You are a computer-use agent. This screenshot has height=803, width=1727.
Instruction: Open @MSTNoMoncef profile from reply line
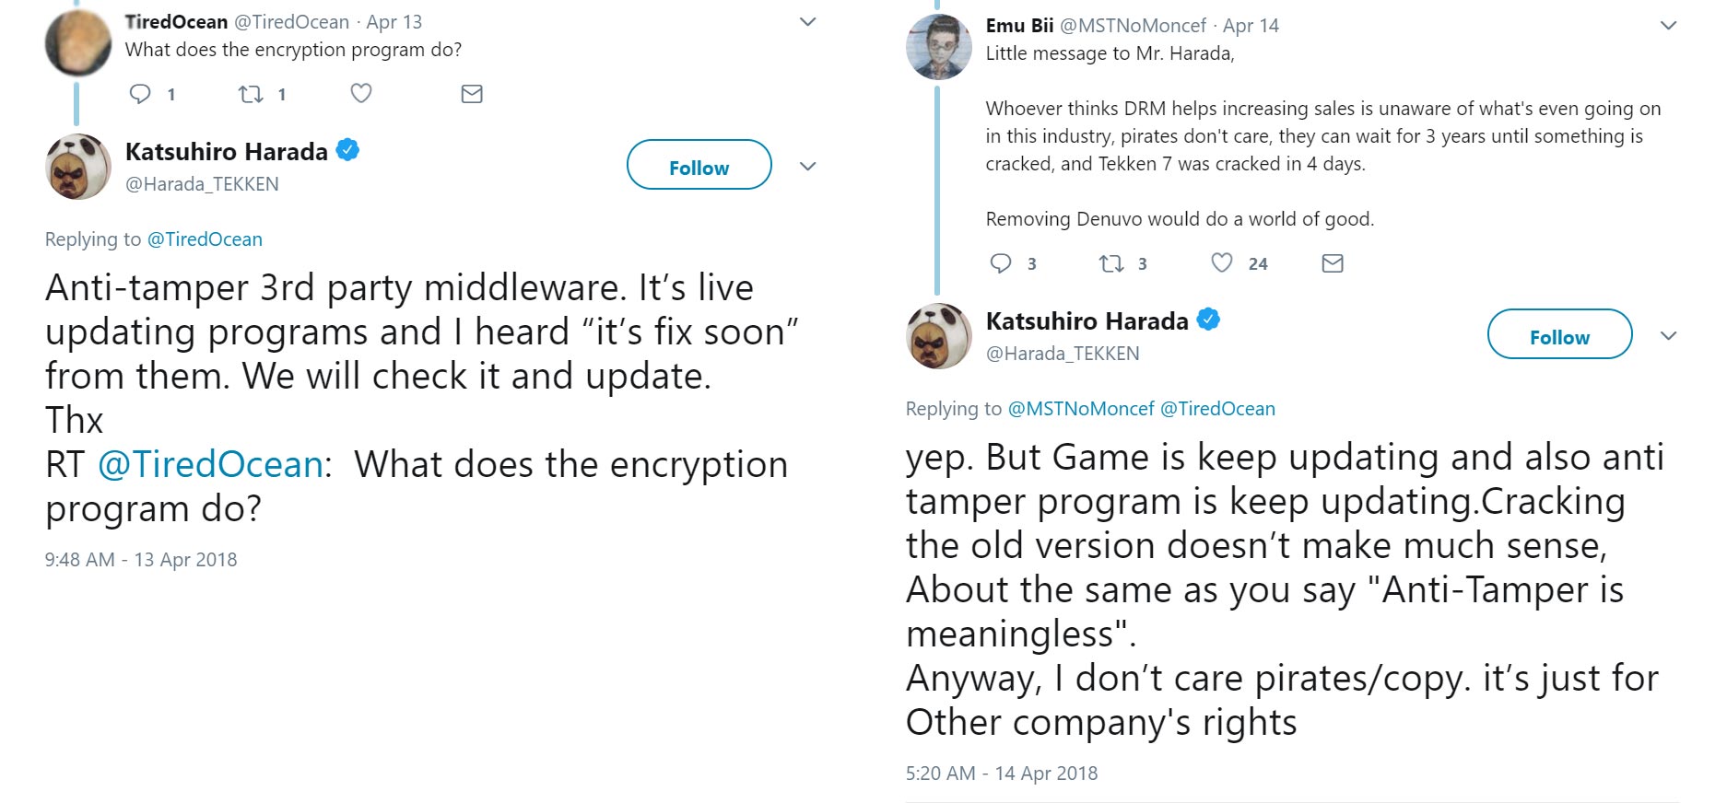pos(1080,409)
